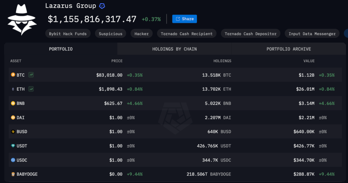Viewport: 348px width, 183px height.
Task: Select the Suspicious tag
Action: [x=110, y=34]
